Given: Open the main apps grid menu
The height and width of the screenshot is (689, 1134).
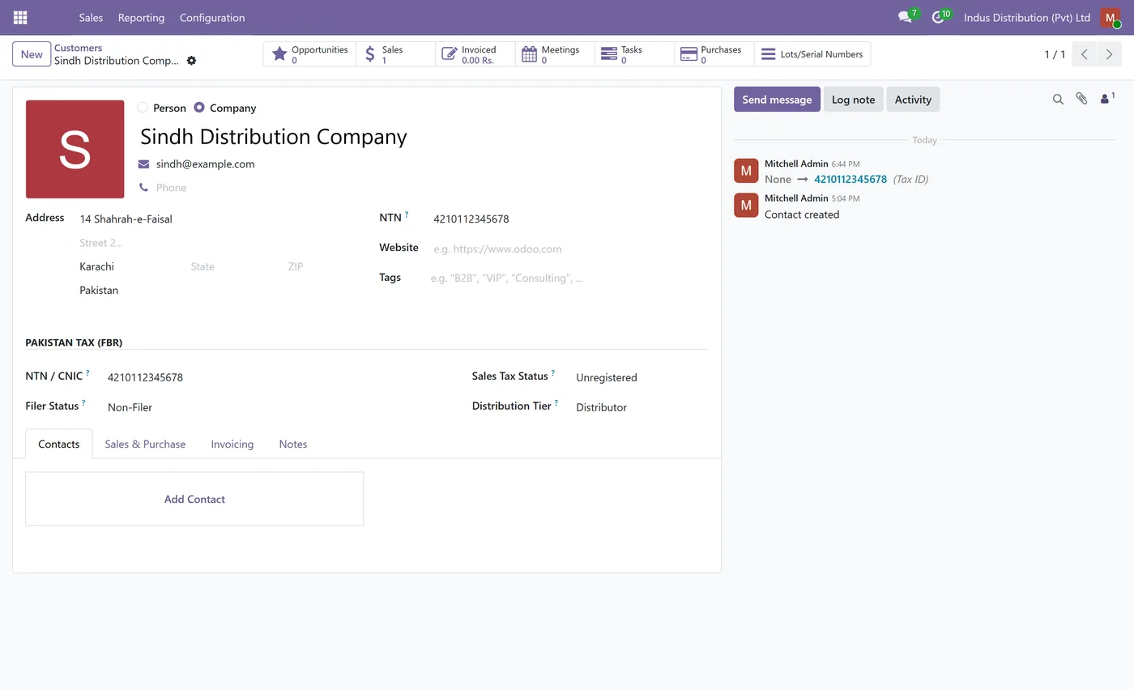Looking at the screenshot, I should pyautogui.click(x=20, y=17).
